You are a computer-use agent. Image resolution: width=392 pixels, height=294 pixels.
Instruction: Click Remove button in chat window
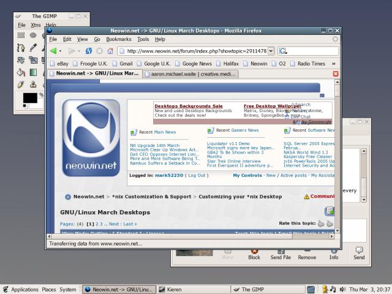[307, 254]
